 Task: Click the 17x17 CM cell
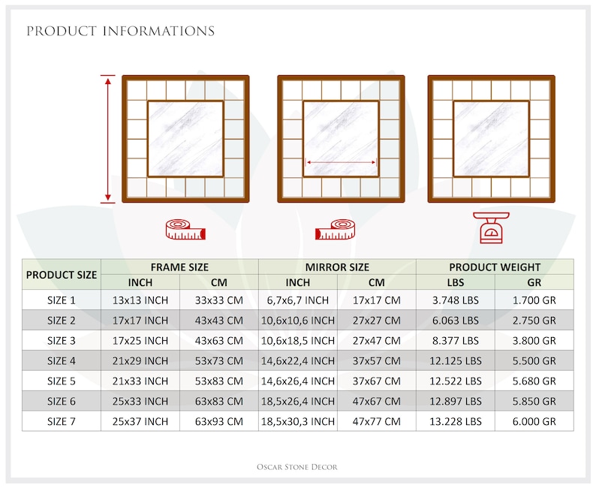tap(377, 300)
